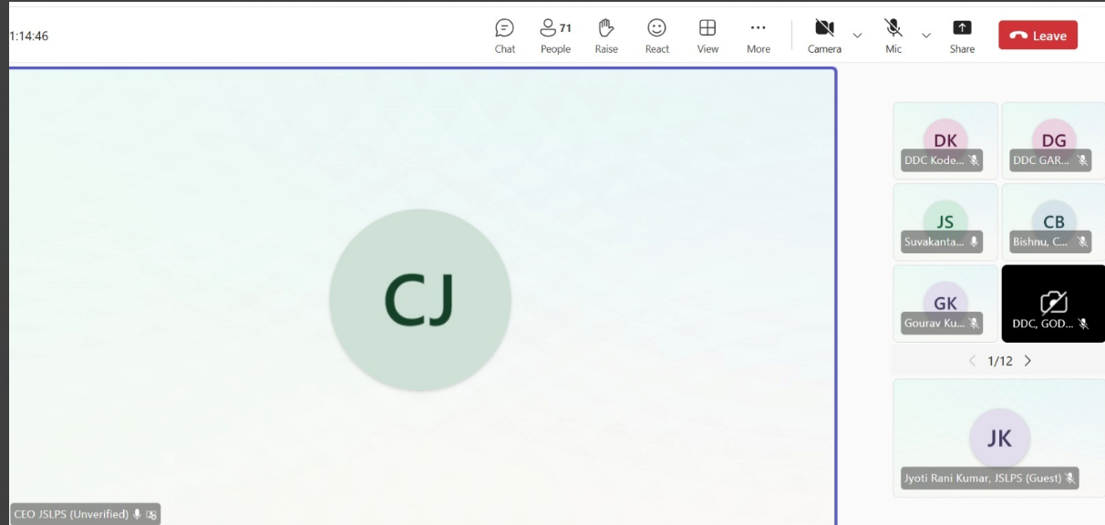Click mic icon on Suvakanta tile
This screenshot has height=525, width=1105.
[x=974, y=242]
